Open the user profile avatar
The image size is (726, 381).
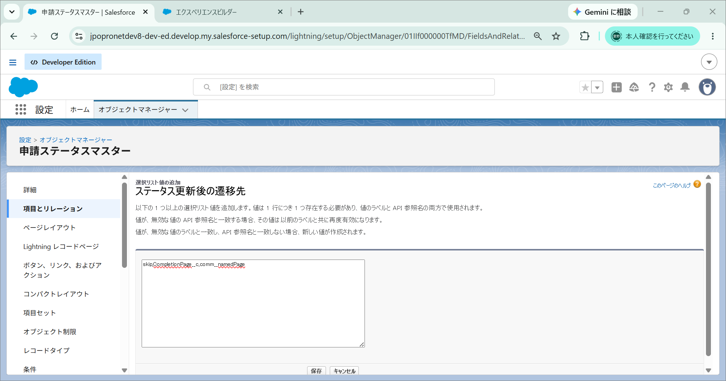707,87
